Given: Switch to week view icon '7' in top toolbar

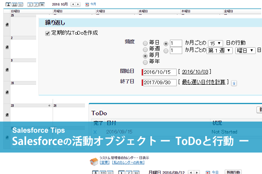Looking at the screenshot, I should (36, 4).
